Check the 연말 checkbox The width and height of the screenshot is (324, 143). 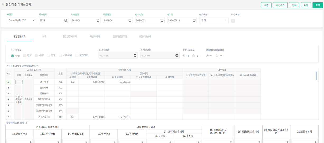(48, 55)
